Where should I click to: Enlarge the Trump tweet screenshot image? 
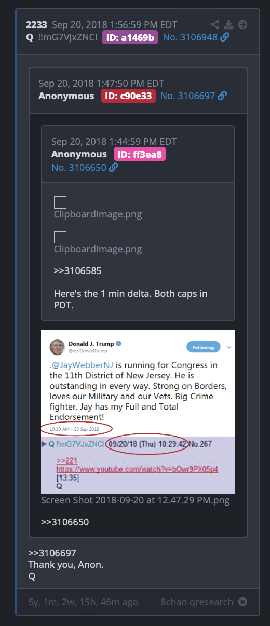click(138, 412)
